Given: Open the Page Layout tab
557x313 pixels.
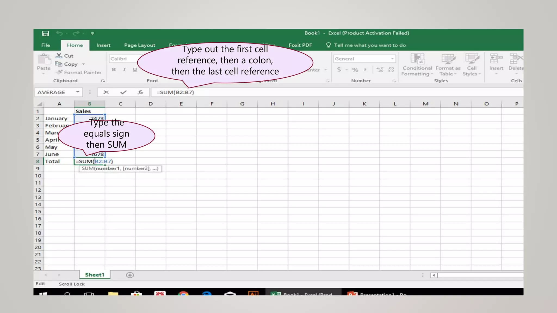Looking at the screenshot, I should 140,45.
